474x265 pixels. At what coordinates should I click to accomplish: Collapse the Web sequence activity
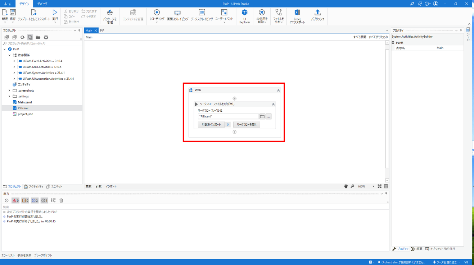click(278, 90)
